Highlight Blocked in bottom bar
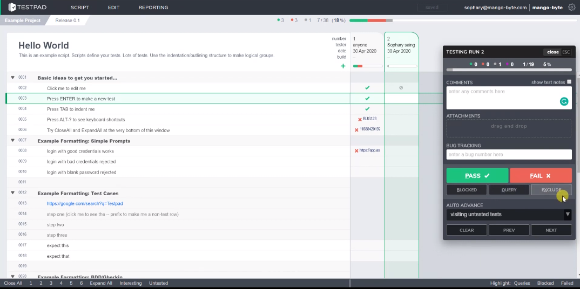The height and width of the screenshot is (289, 580). pos(545,283)
